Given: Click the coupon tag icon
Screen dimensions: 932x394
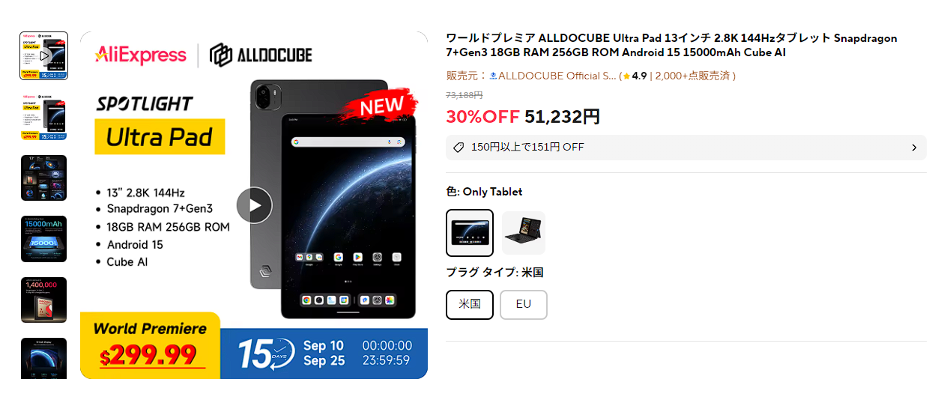Looking at the screenshot, I should [x=459, y=148].
